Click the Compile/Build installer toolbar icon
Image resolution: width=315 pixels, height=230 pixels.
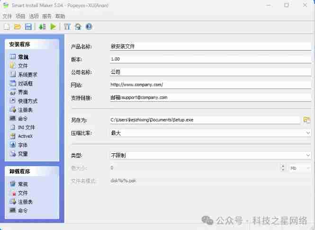point(43,27)
